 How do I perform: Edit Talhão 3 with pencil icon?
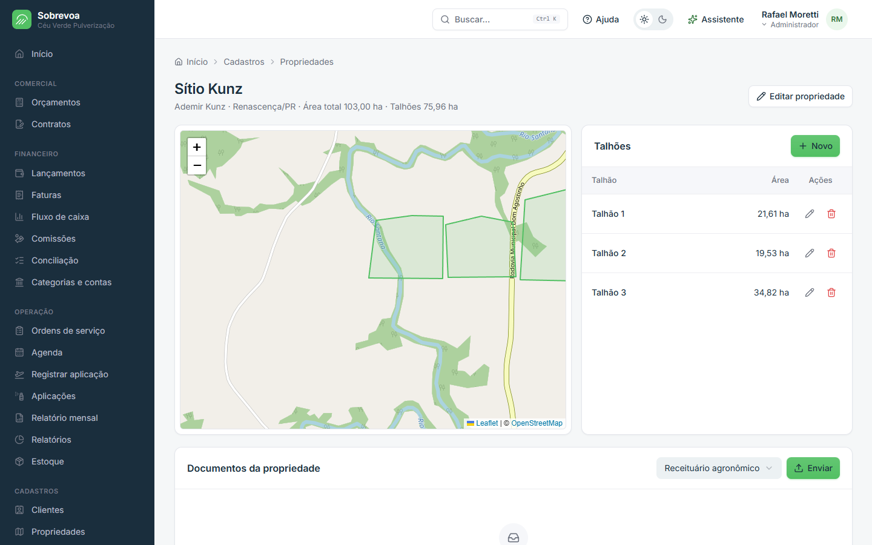pyautogui.click(x=810, y=292)
